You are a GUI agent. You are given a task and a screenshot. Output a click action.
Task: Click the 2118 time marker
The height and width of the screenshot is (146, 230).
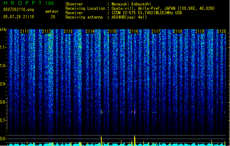178,31
